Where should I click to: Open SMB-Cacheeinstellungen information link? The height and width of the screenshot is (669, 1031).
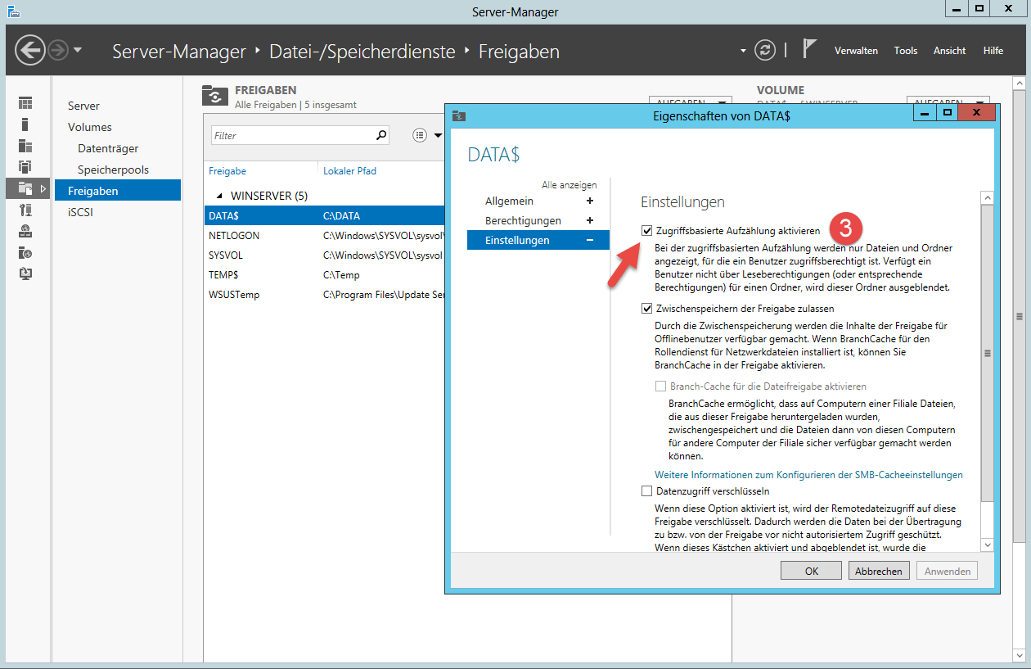coord(808,475)
